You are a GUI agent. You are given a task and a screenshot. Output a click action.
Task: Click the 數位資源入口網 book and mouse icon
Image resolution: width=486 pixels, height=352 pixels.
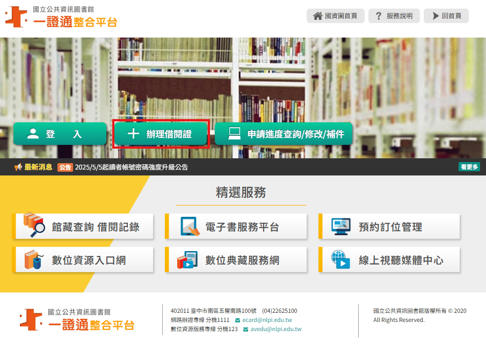point(33,260)
